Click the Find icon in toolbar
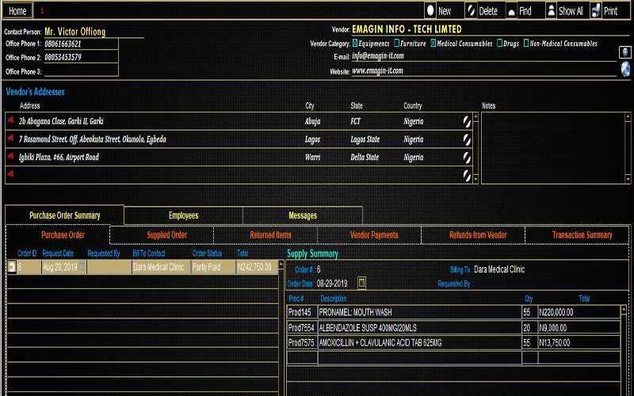The height and width of the screenshot is (396, 634). pos(511,10)
